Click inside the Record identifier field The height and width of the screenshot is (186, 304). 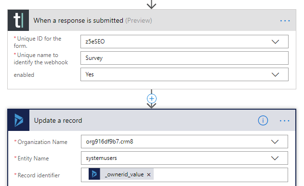click(x=221, y=175)
